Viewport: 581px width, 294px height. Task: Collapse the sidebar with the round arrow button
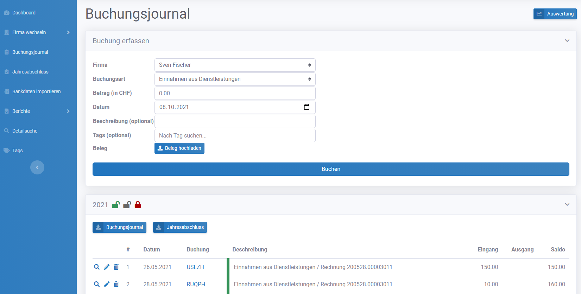(37, 167)
